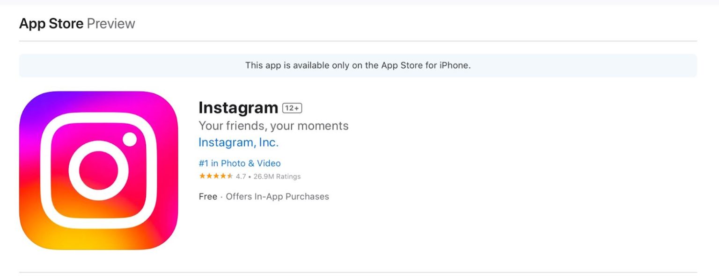The height and width of the screenshot is (276, 719).
Task: Click the tagline Your friends, your moments
Action: tap(274, 125)
